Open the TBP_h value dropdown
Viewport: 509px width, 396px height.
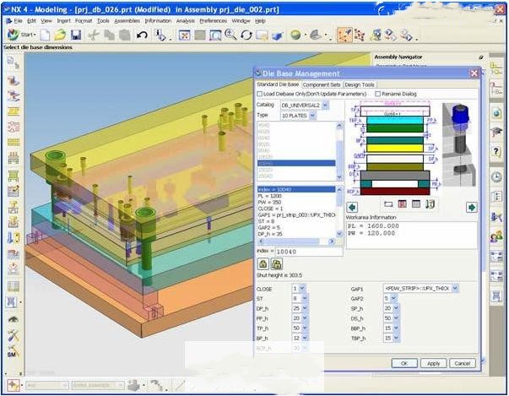[396, 339]
